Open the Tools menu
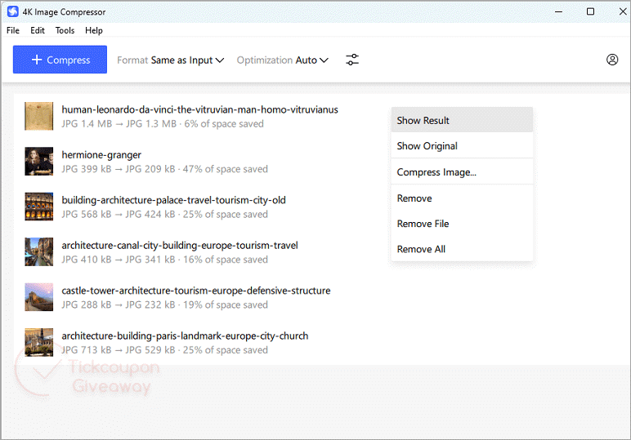 (x=65, y=30)
